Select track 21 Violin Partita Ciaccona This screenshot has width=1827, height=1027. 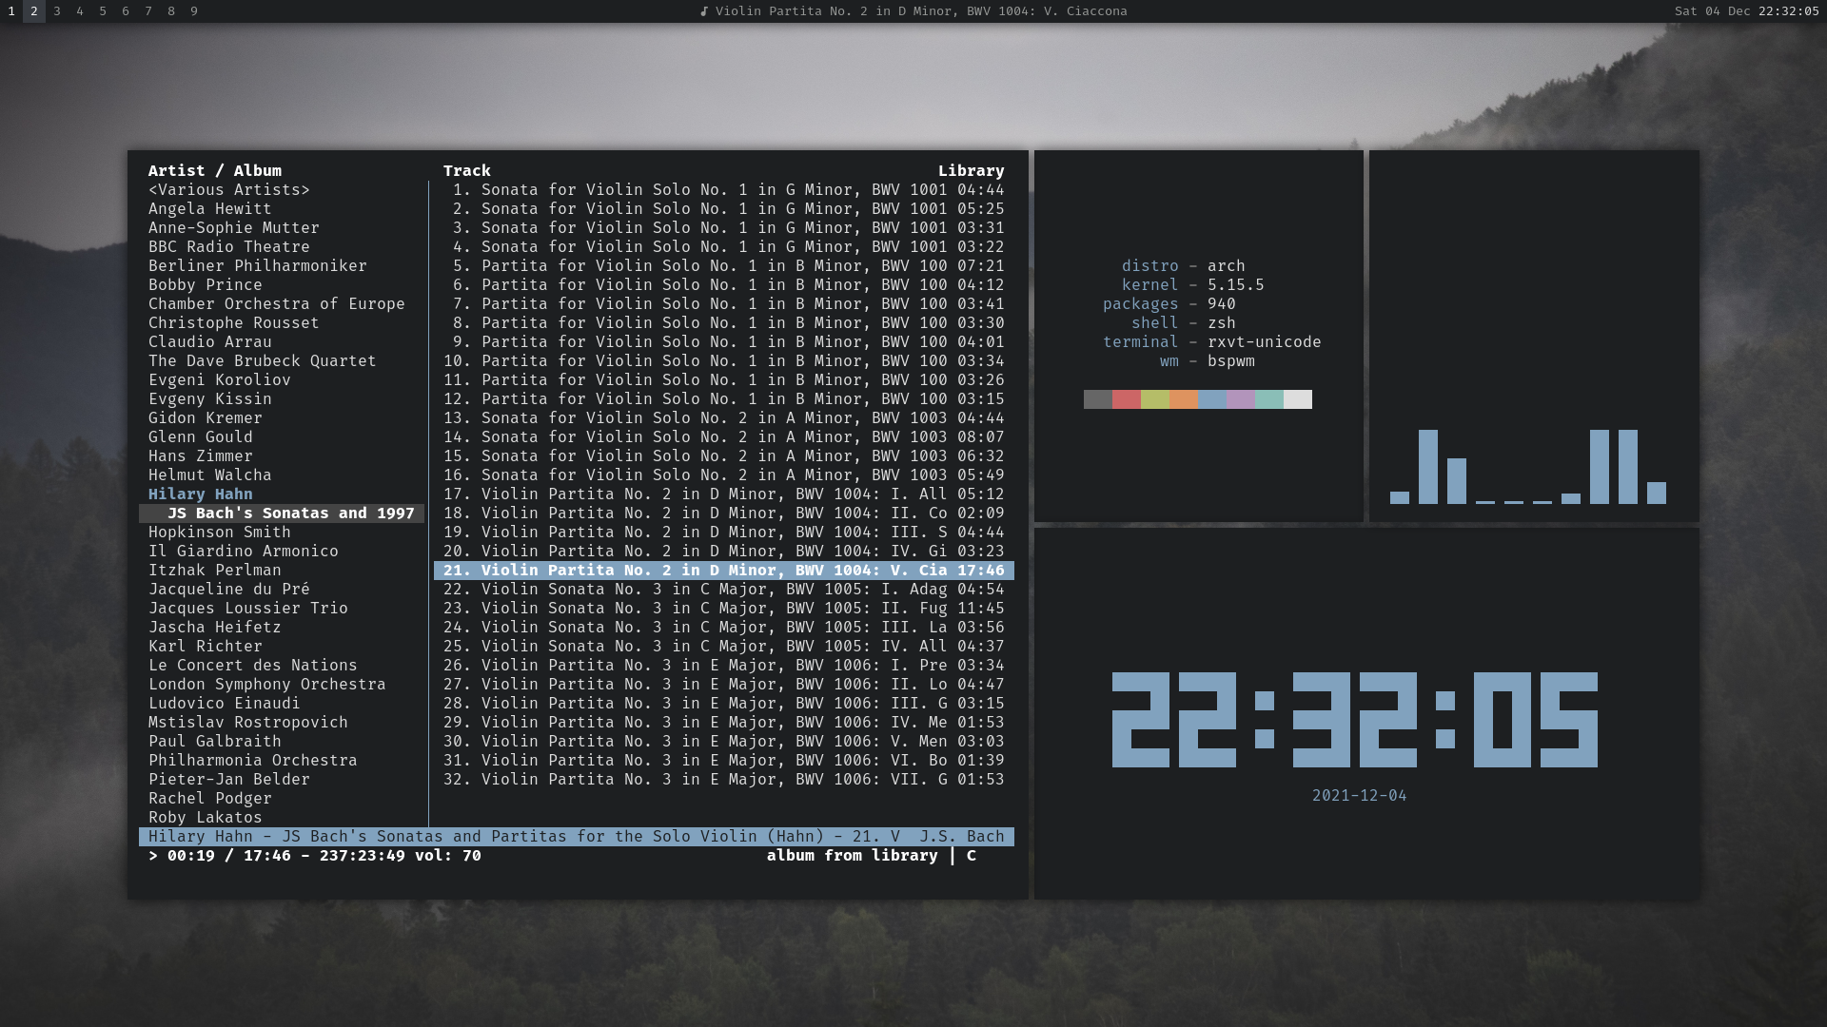click(x=723, y=571)
